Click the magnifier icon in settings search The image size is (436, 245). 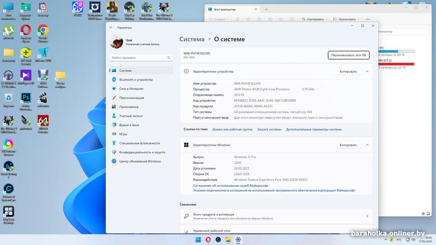coord(168,58)
